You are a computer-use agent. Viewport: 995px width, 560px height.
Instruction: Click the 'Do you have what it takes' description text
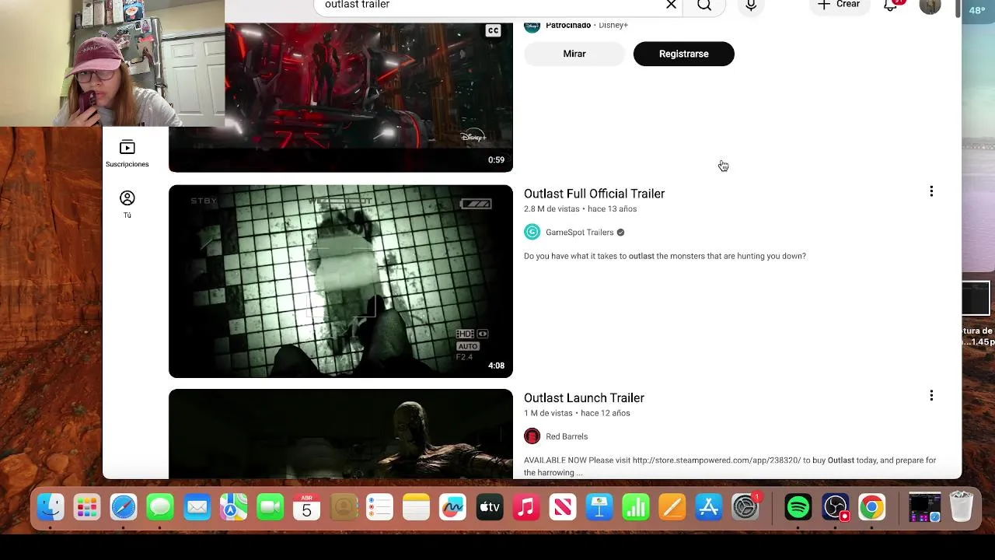pyautogui.click(x=665, y=256)
